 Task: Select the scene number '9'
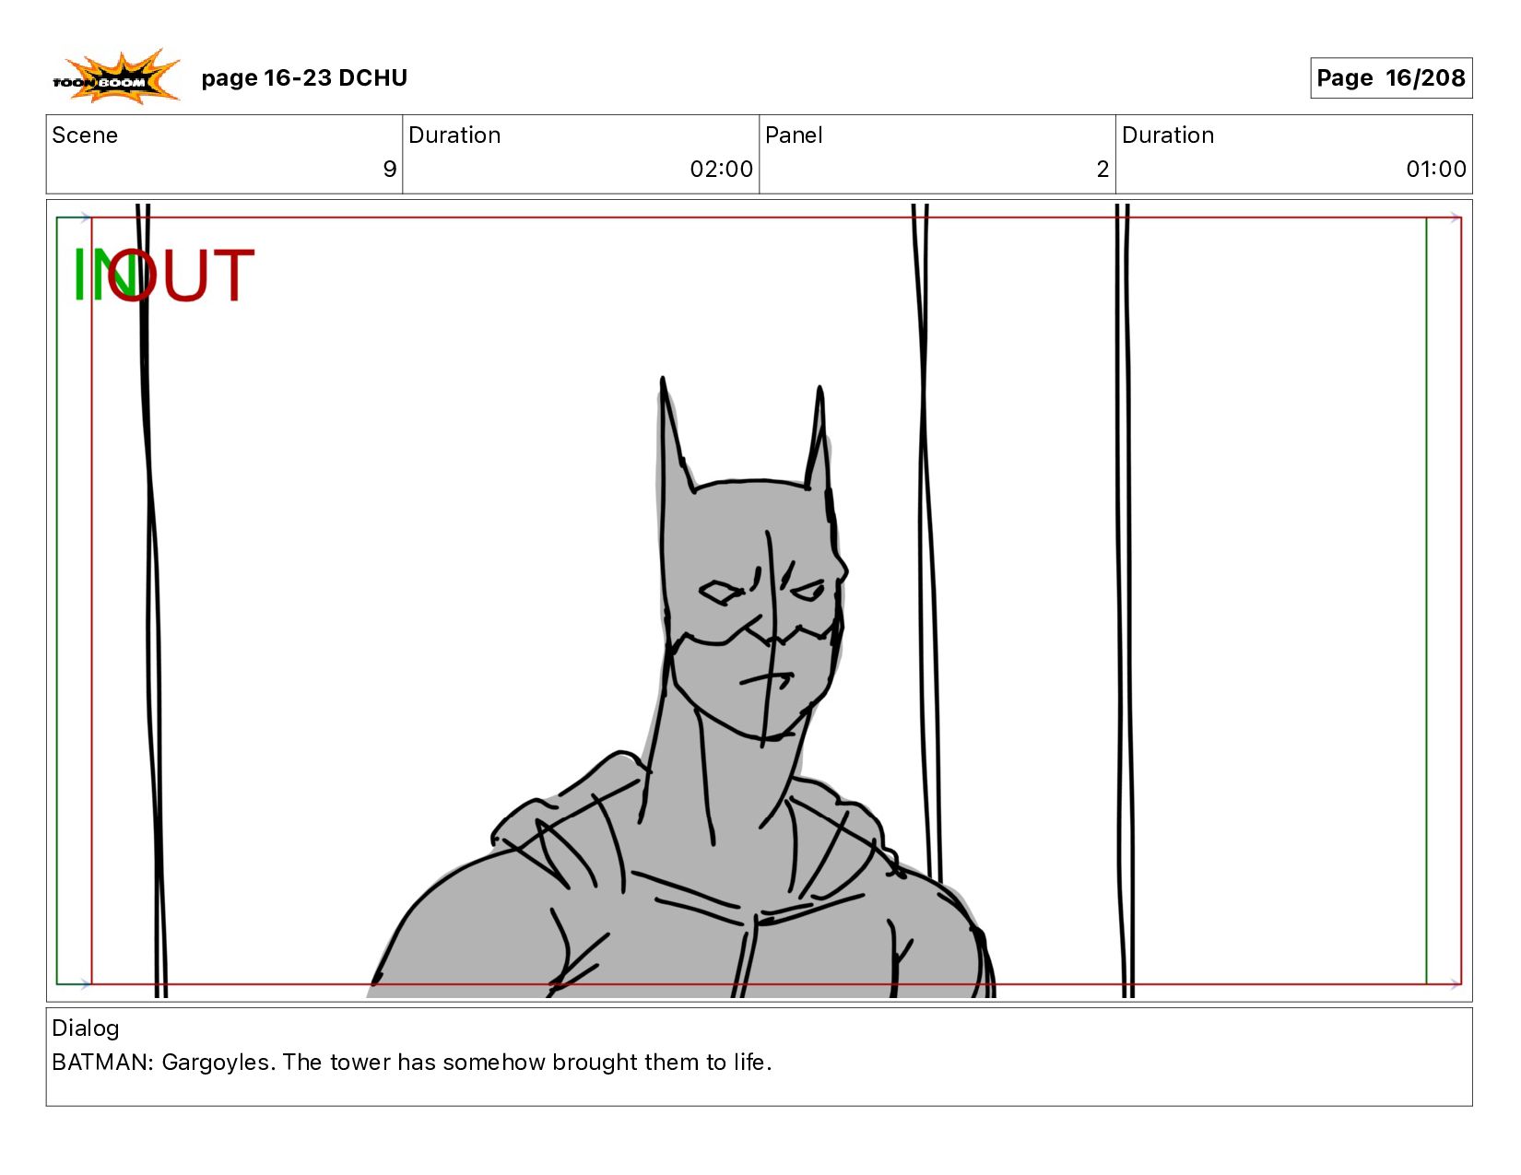coord(389,170)
